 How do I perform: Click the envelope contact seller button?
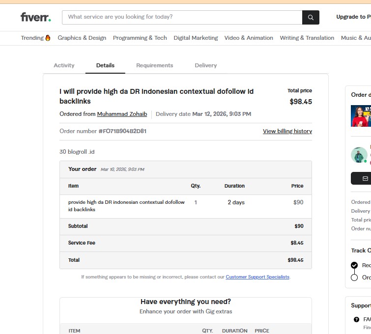364,178
